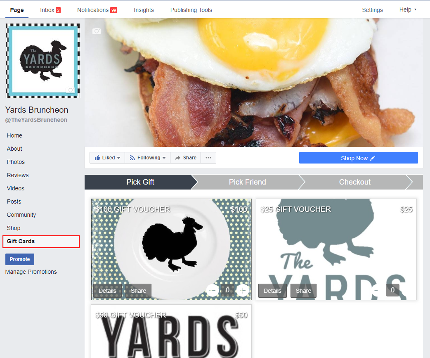This screenshot has width=430, height=358.
Task: Click the Share arrow button under cover
Action: 185,158
